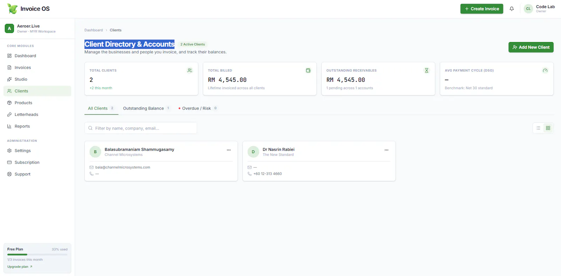Focus the client filter search field
This screenshot has width=561, height=276.
point(141,128)
